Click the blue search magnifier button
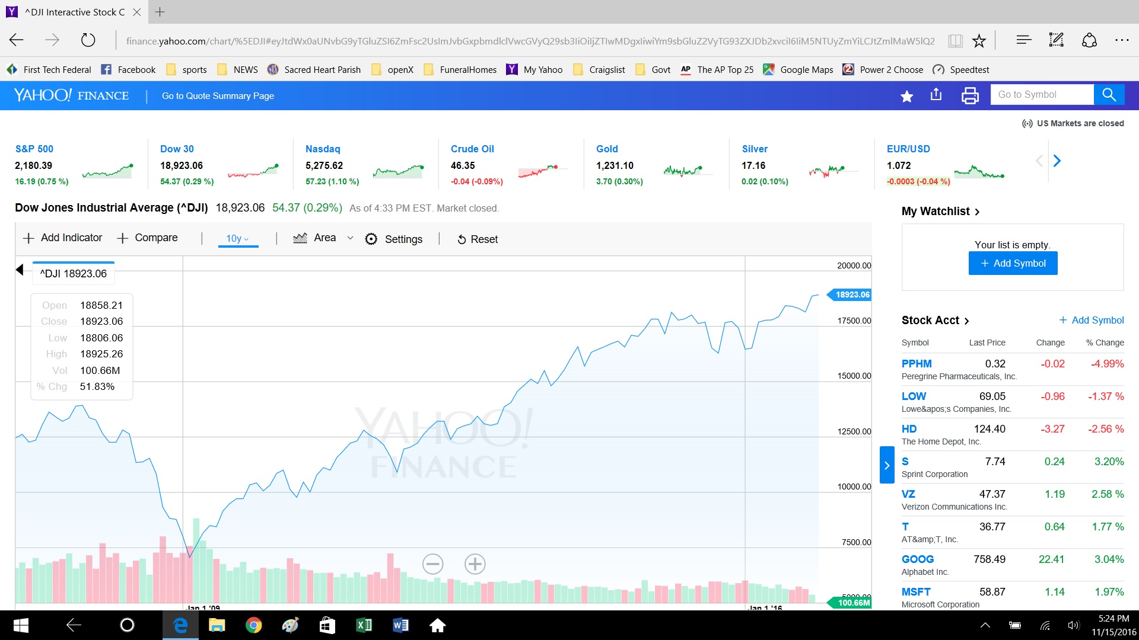1139x640 pixels. [x=1108, y=94]
